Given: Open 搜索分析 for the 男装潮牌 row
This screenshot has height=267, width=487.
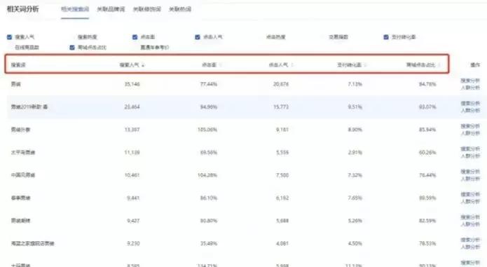Looking at the screenshot, I should (470, 217).
